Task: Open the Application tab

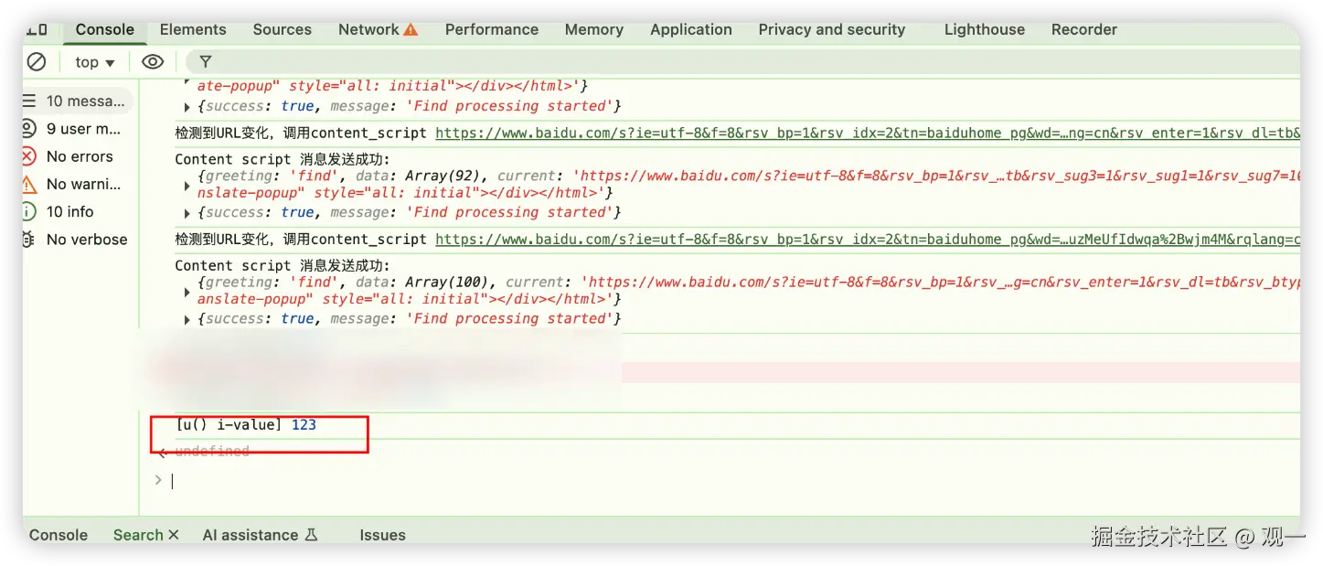Action: pyautogui.click(x=691, y=29)
